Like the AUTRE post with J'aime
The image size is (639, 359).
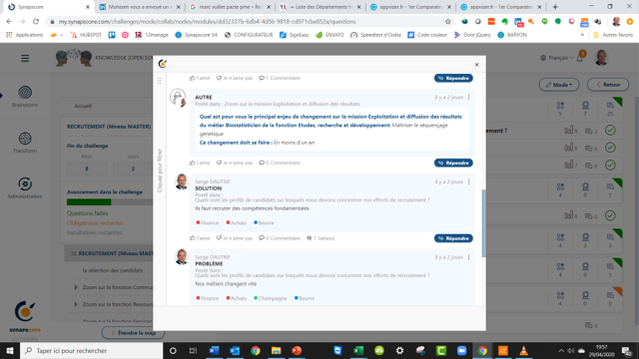click(200, 163)
